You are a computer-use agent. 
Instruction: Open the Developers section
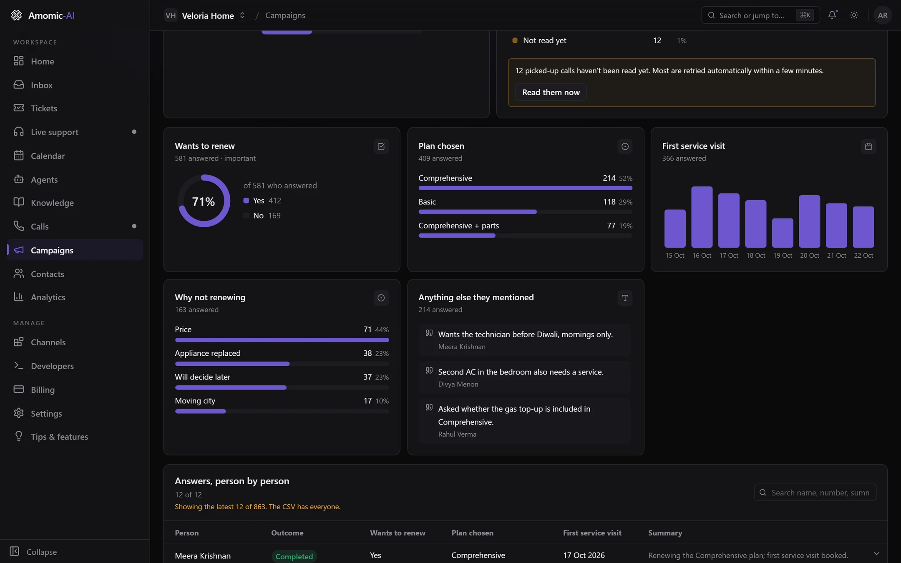[x=75, y=366]
